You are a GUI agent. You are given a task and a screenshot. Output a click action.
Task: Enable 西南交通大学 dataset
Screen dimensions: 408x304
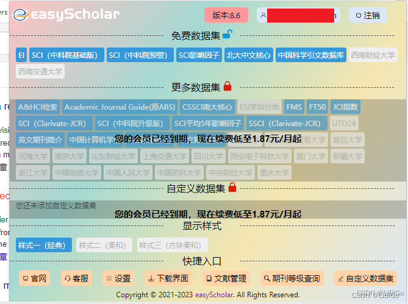(40, 71)
